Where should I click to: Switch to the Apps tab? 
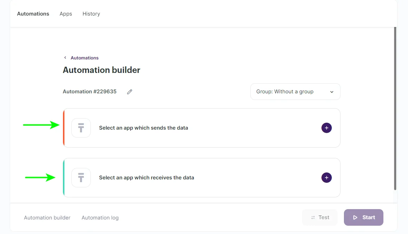point(65,13)
